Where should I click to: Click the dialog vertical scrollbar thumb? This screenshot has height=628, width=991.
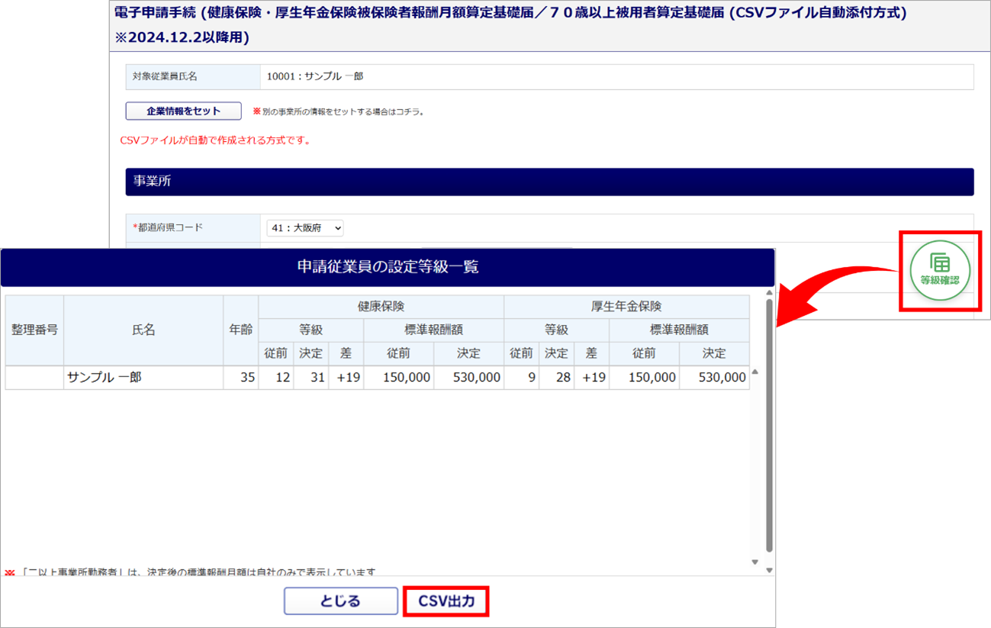[769, 423]
